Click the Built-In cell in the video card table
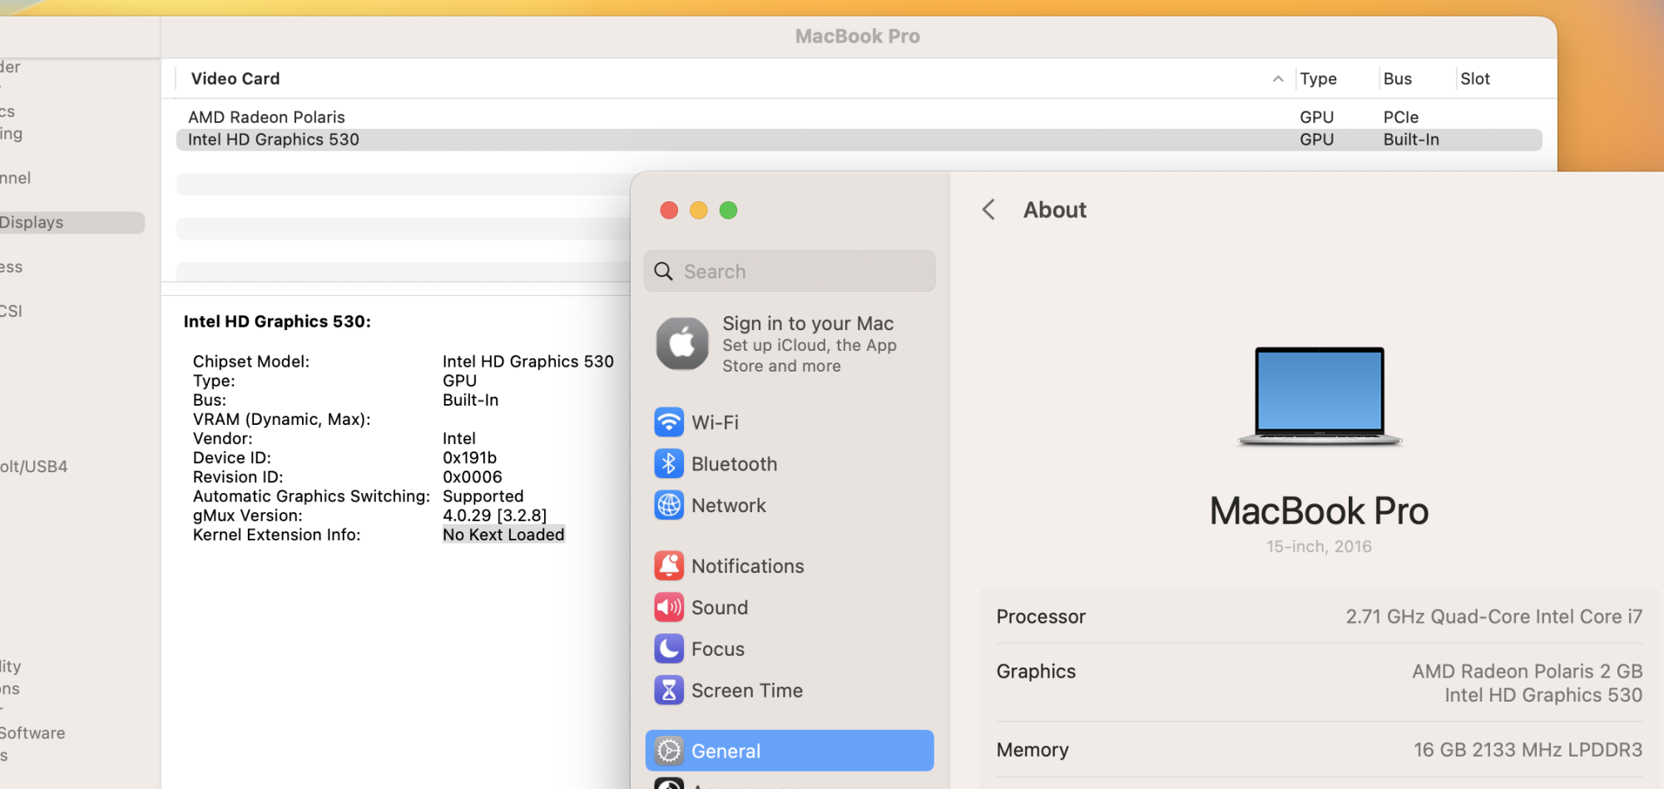This screenshot has width=1664, height=789. click(x=1411, y=140)
